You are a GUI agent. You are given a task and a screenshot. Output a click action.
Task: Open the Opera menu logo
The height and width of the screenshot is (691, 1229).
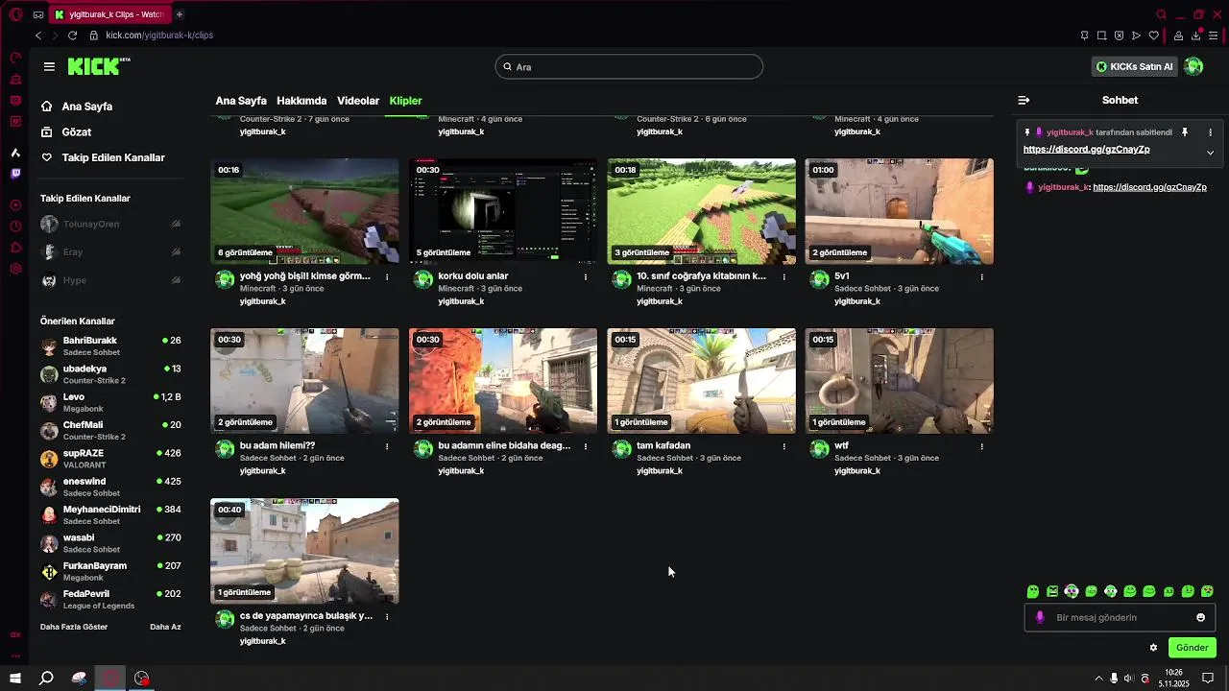(15, 14)
